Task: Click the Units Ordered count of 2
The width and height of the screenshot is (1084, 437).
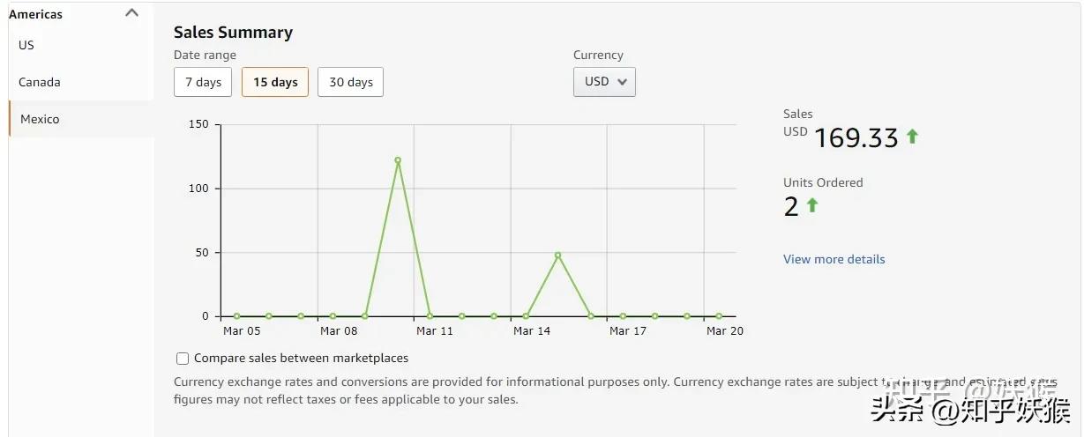Action: [791, 207]
